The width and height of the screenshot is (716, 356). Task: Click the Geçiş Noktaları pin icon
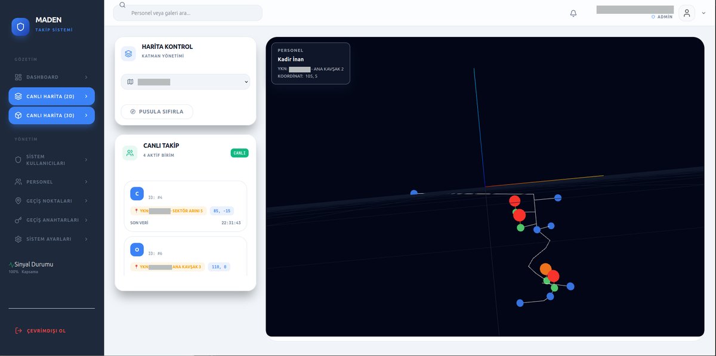click(x=18, y=201)
